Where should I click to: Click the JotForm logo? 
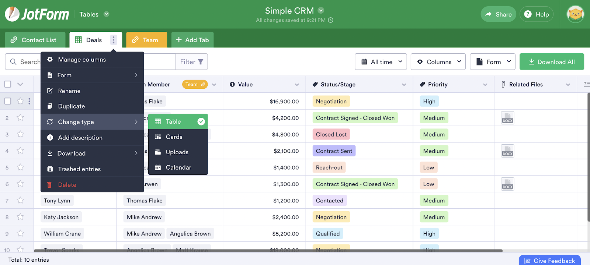37,14
